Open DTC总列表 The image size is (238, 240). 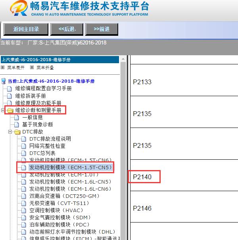click(x=42, y=153)
